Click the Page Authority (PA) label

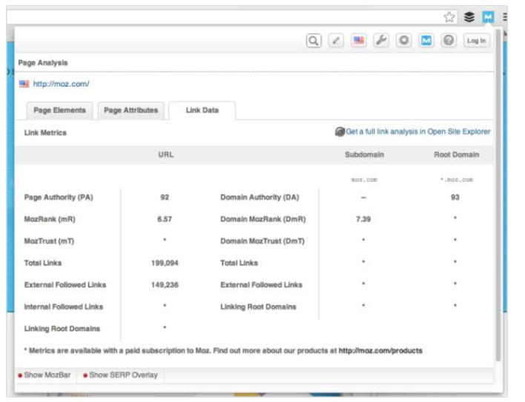59,197
